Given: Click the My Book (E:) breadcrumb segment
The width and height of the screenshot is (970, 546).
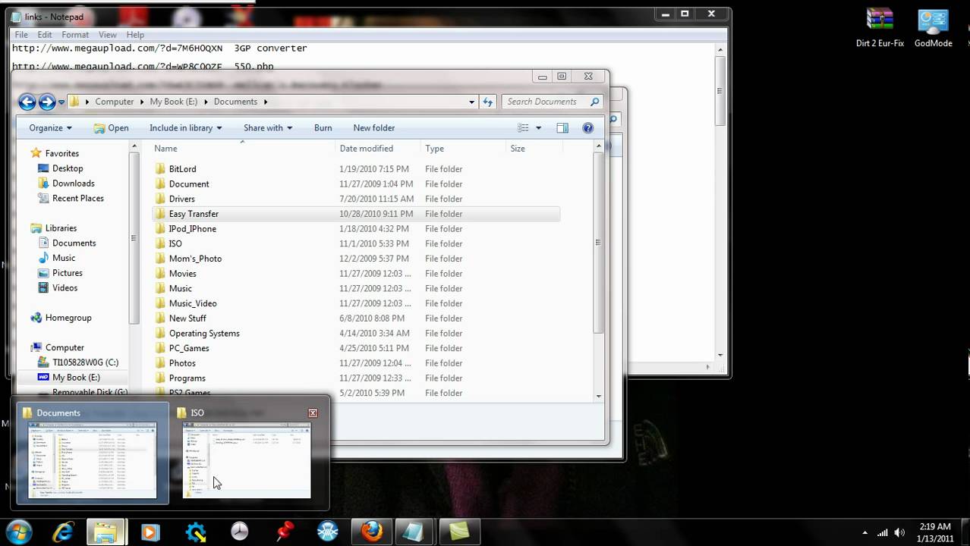Looking at the screenshot, I should click(x=174, y=102).
